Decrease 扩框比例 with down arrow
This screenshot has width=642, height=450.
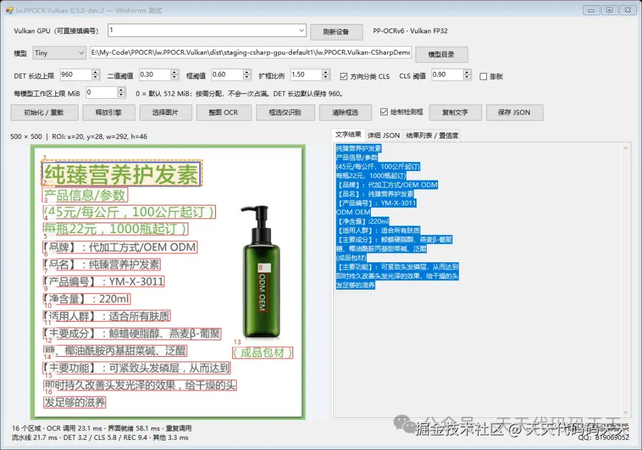(x=326, y=77)
